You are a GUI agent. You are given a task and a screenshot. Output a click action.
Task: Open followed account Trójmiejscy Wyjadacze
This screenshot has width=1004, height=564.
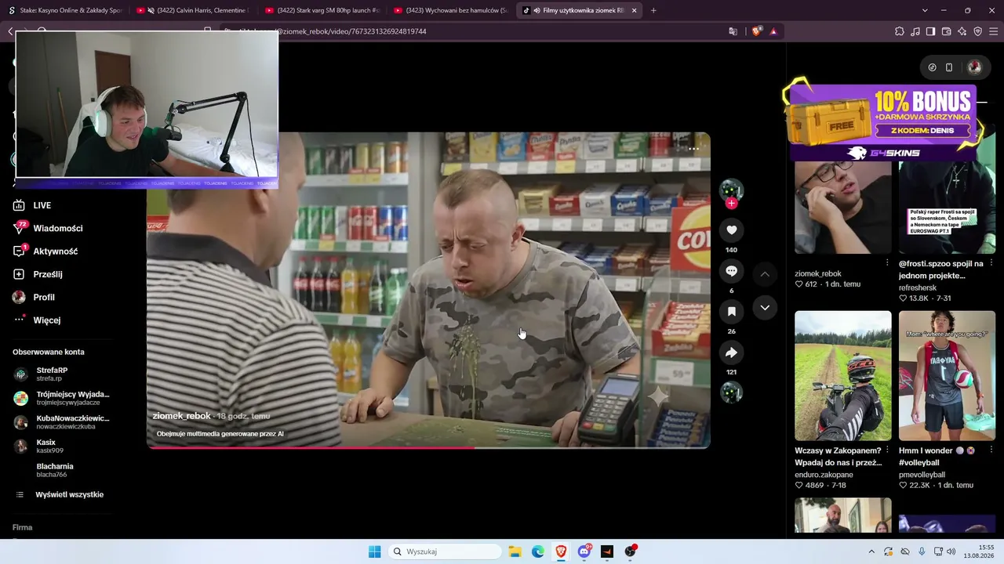tap(61, 398)
